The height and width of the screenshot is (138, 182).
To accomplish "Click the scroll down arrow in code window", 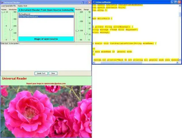I will click(180, 60).
